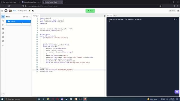
Task: Open Windows Start menu
Action: pyautogui.click(x=2, y=99)
